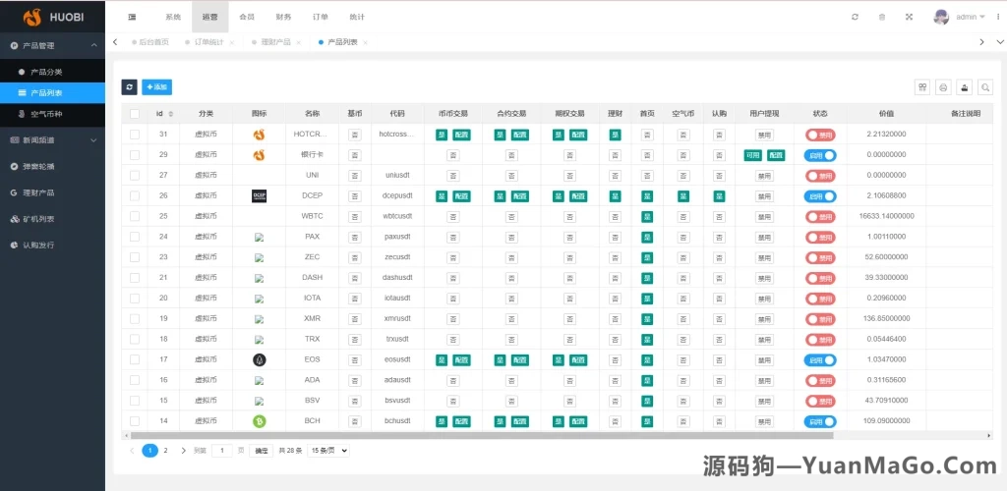Open the table search magnifier icon
This screenshot has width=1007, height=491.
coord(985,87)
